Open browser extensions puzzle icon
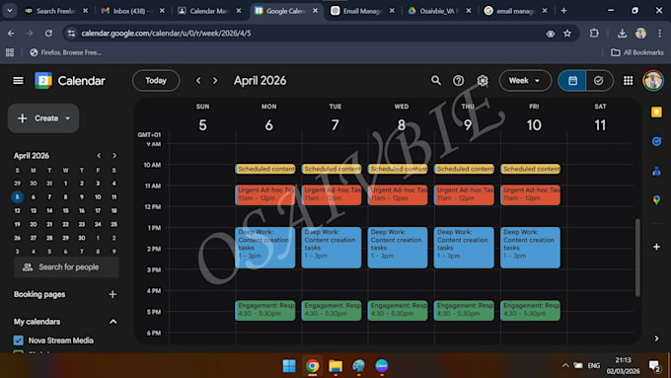 point(594,34)
